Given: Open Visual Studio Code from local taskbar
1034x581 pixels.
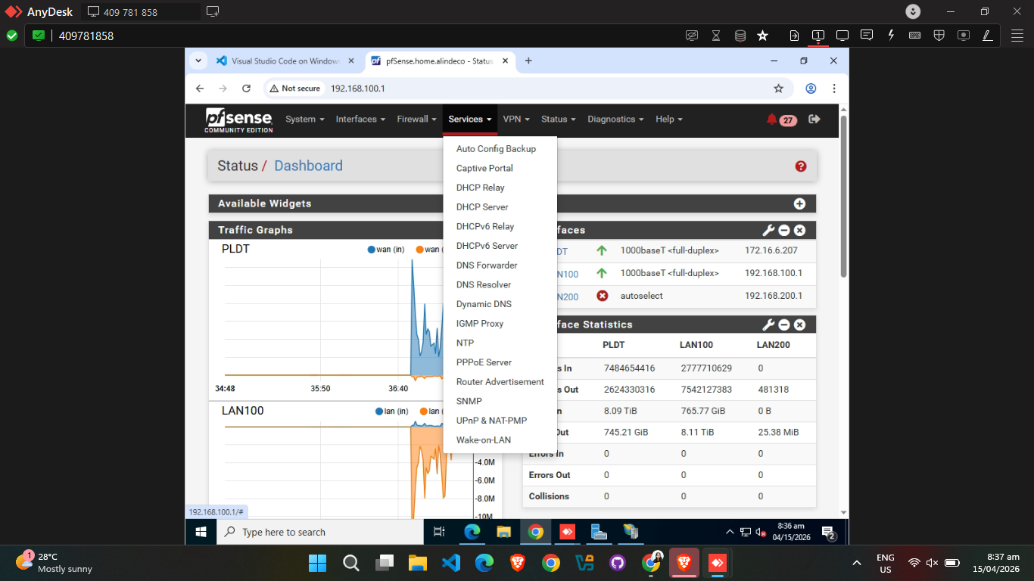Looking at the screenshot, I should 451,562.
